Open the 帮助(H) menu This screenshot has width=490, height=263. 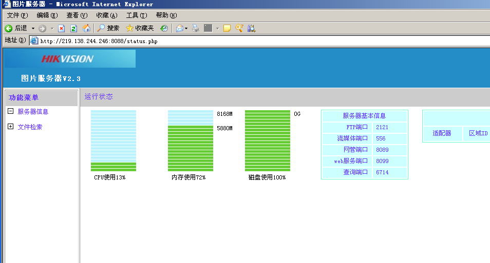point(166,15)
